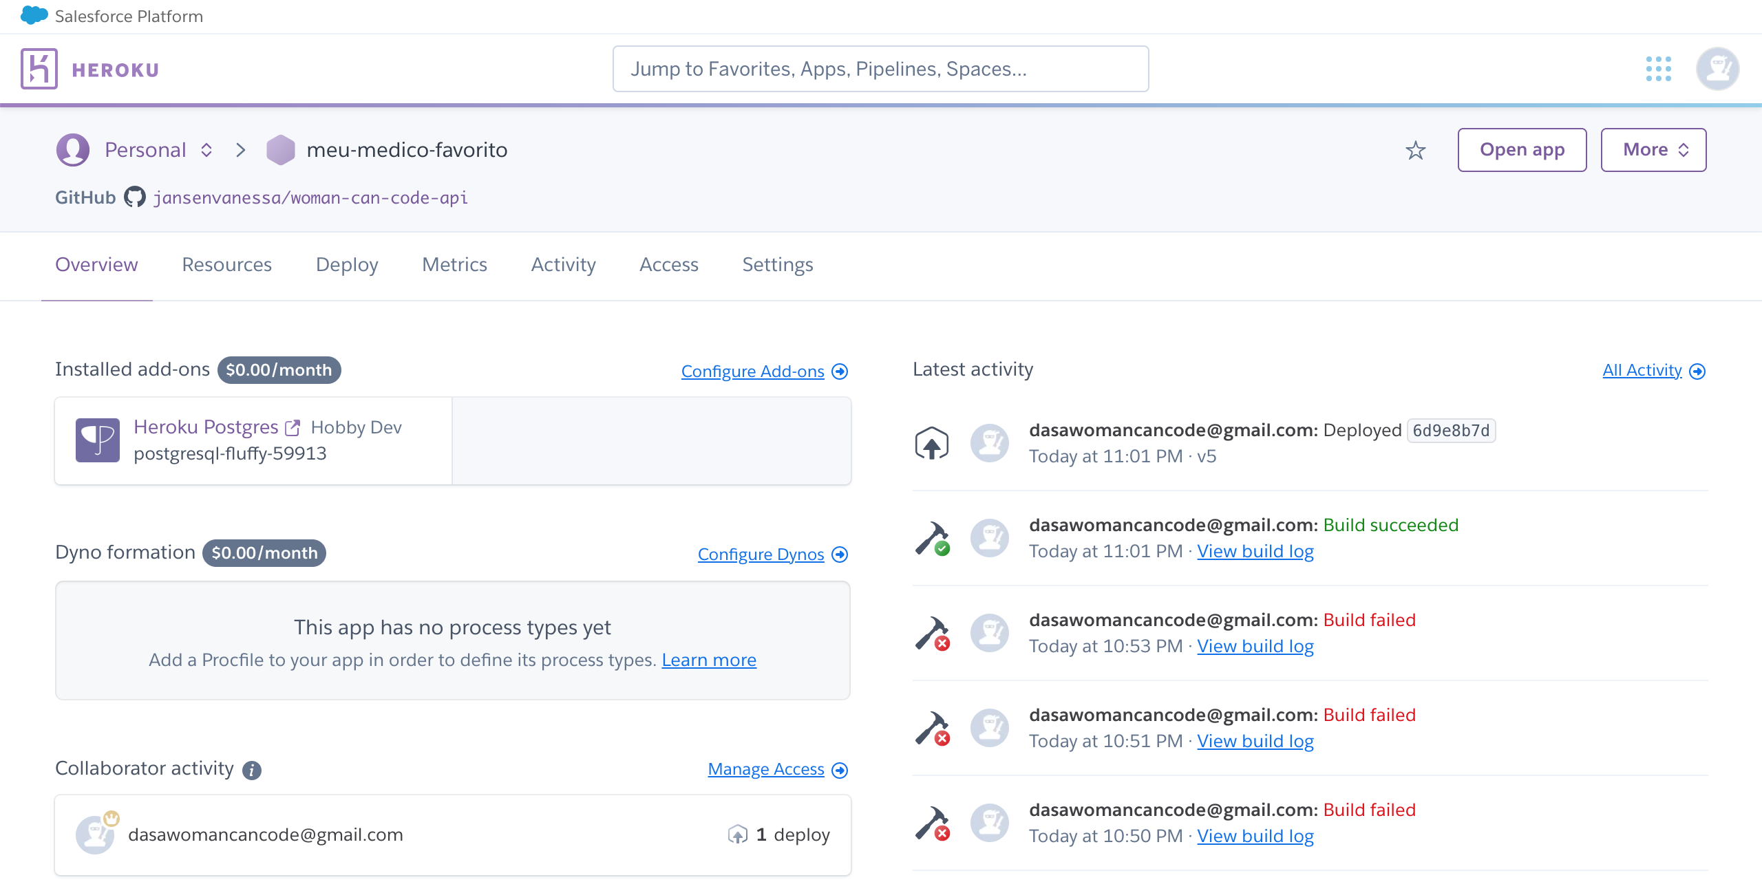This screenshot has width=1762, height=893.
Task: Click the dasawomancancode@gmail.com collaborator row
Action: tap(453, 835)
